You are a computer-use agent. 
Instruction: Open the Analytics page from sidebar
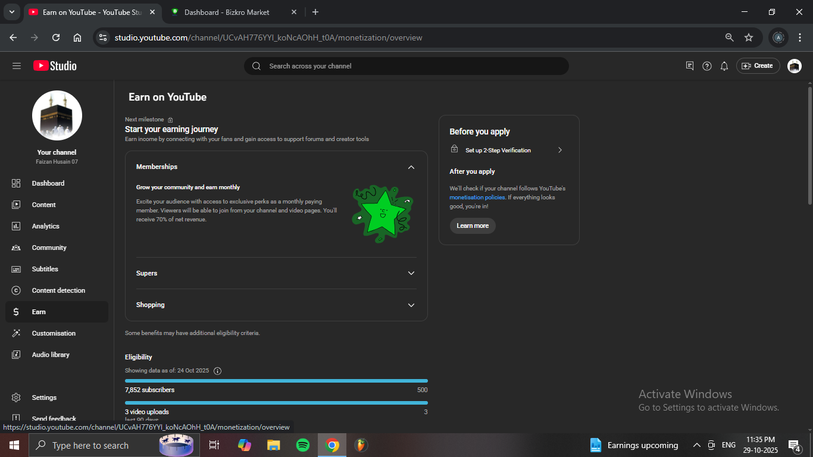(45, 226)
